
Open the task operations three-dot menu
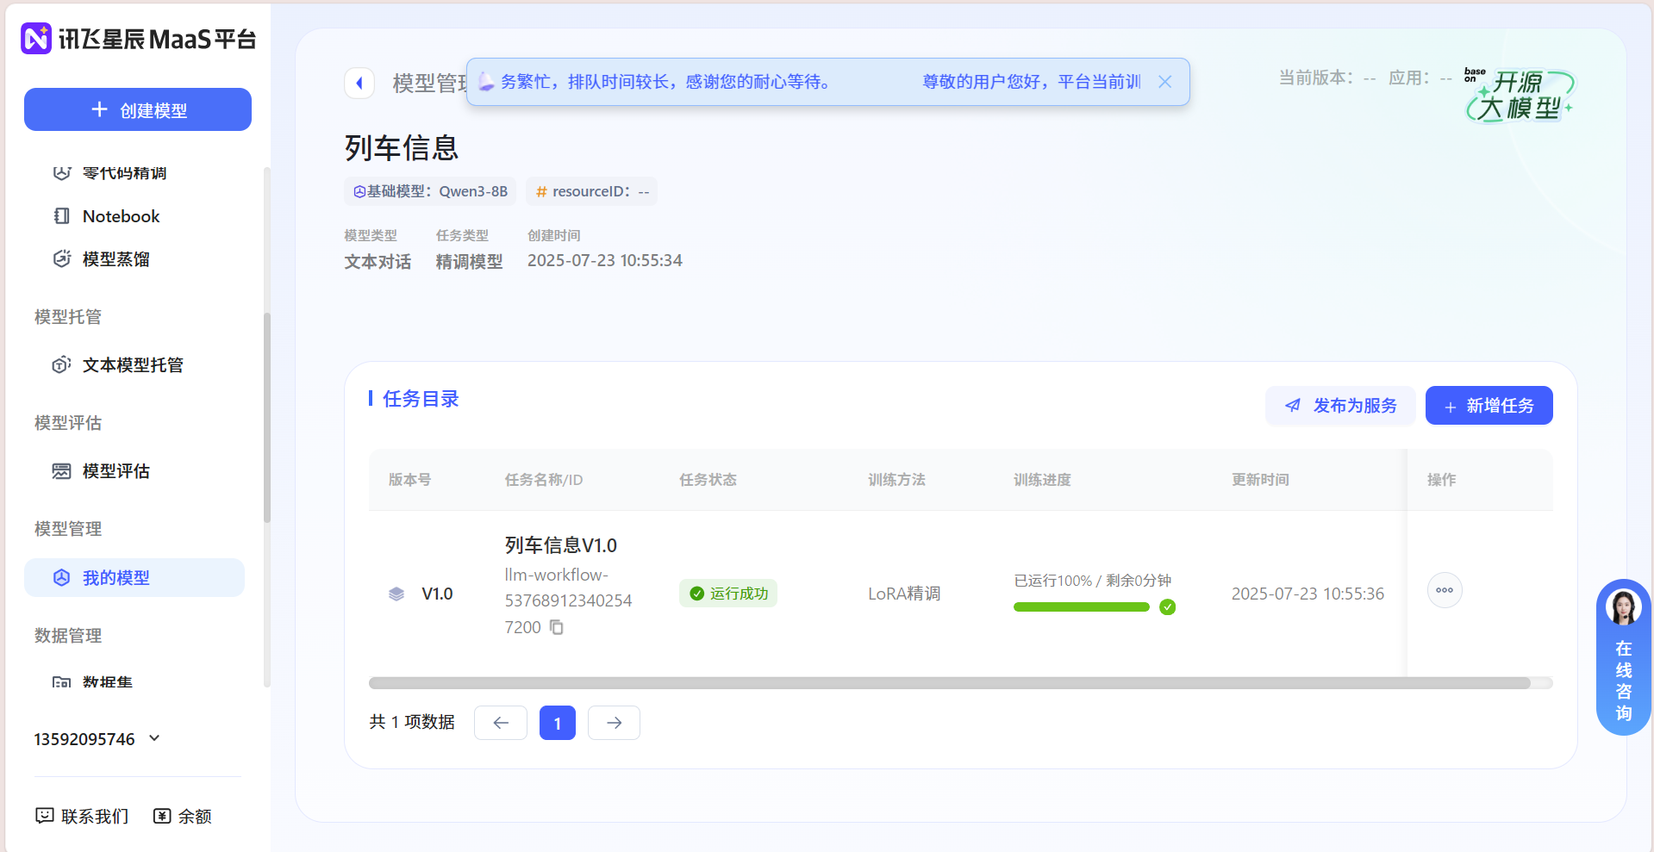pos(1445,590)
